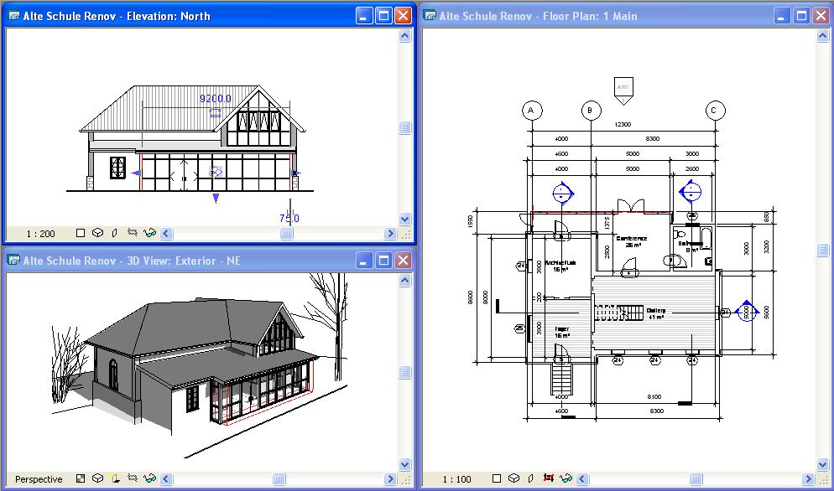The height and width of the screenshot is (491, 834).
Task: Open the 1 : 200 scale selector
Action: click(x=41, y=234)
